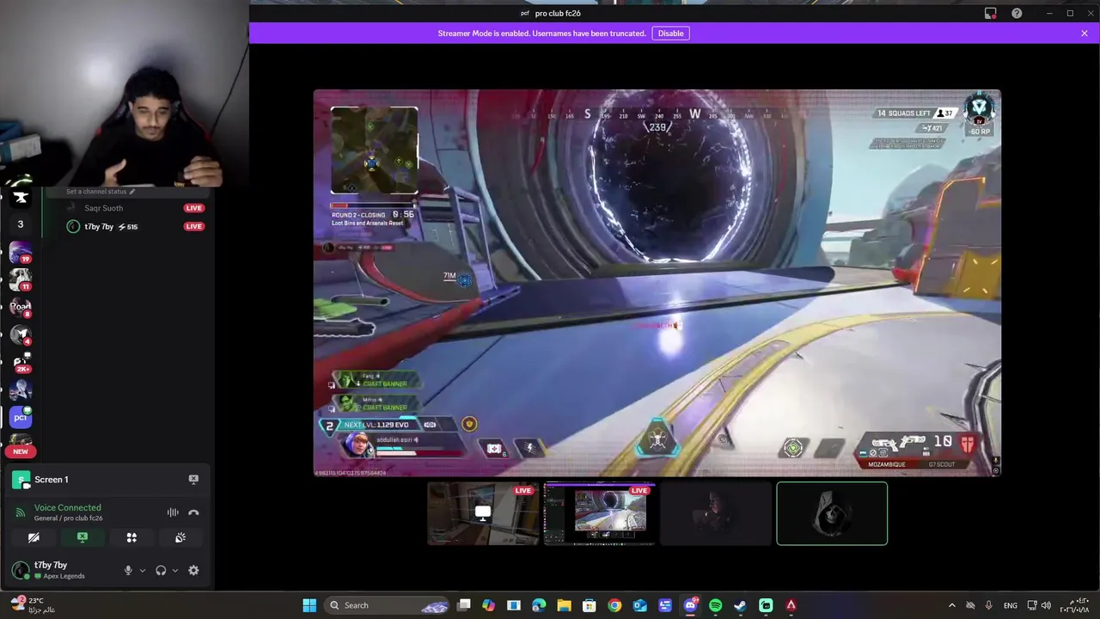The height and width of the screenshot is (619, 1100).
Task: Select user Saqr Suoth in voice channel
Action: point(103,208)
